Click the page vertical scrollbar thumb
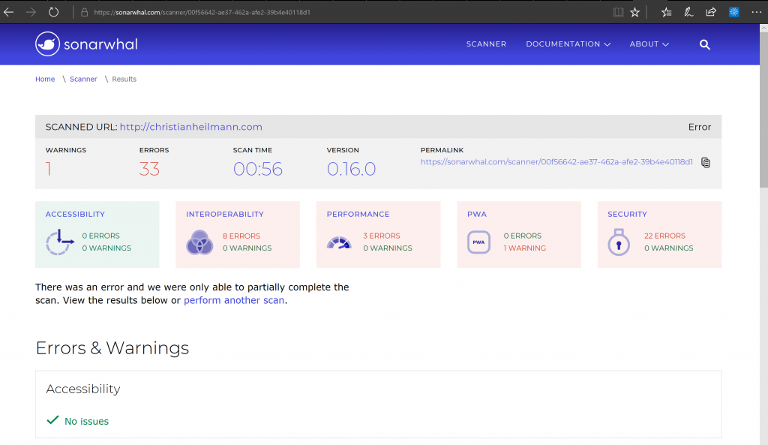This screenshot has width=768, height=445. (763, 110)
